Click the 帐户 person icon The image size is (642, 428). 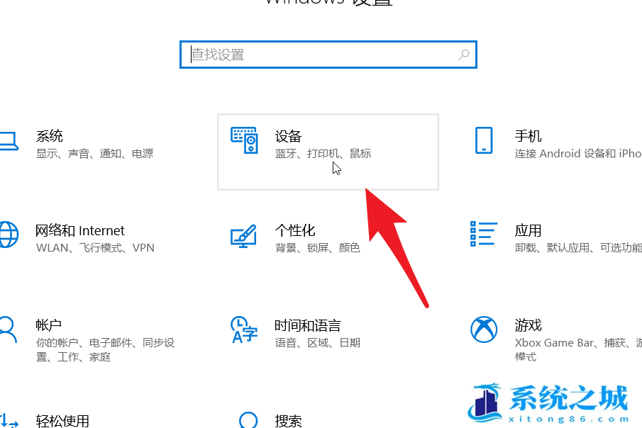tap(7, 329)
